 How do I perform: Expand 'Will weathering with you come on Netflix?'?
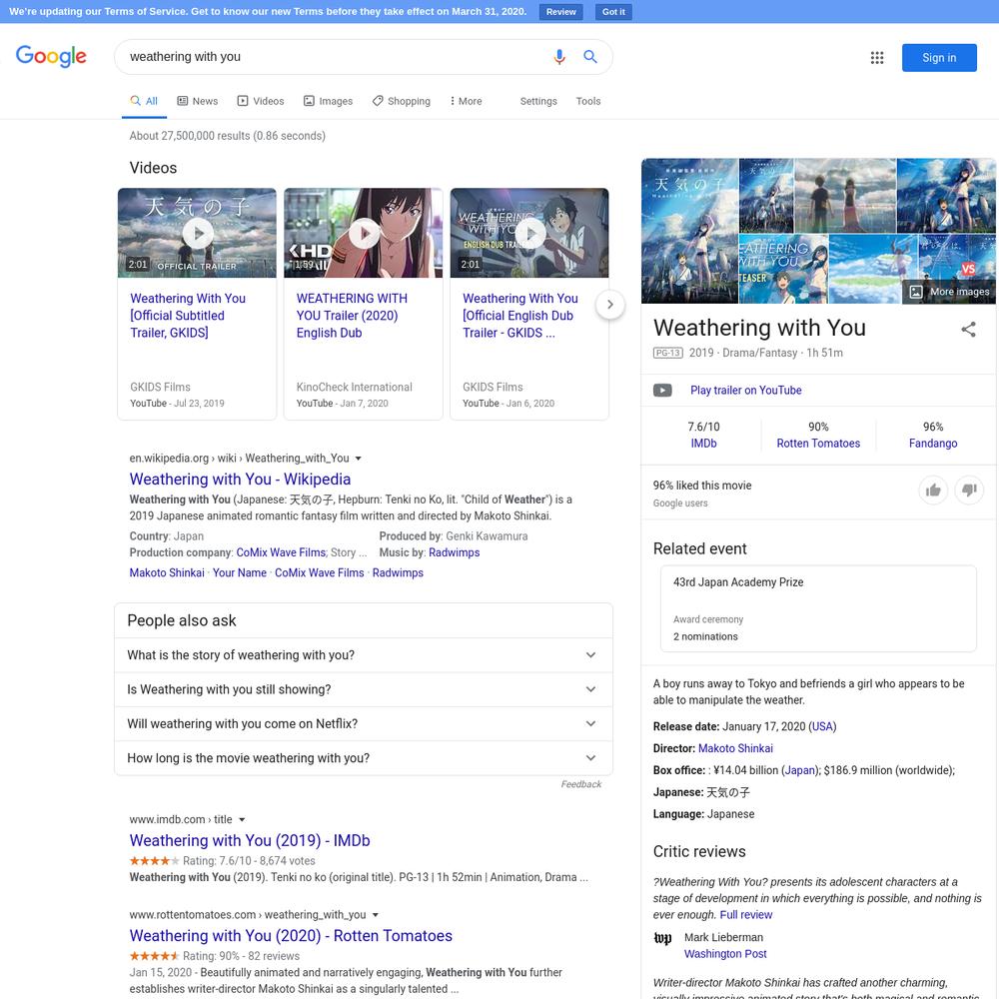click(x=364, y=723)
